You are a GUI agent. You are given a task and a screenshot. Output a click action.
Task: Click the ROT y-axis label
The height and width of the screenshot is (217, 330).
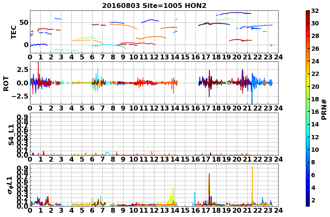coord(6,84)
